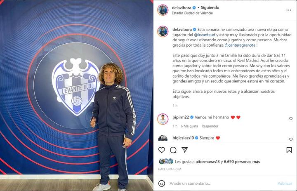This screenshot has width=297, height=191.
Task: Show the 6.690 personas más likes list
Action: coord(242,162)
